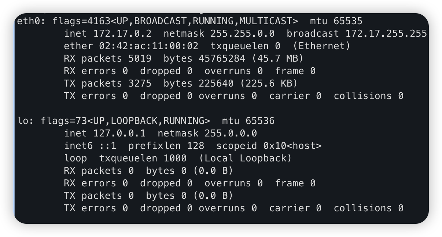442x237 pixels.
Task: Click the (Ethernet) label
Action: (321, 46)
